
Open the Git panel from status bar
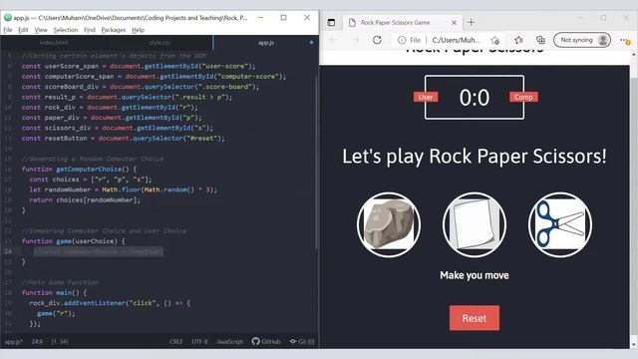click(302, 341)
